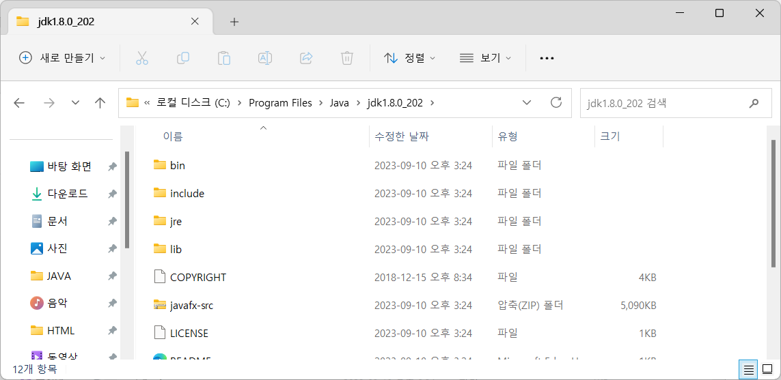Go back with the left arrow
The width and height of the screenshot is (781, 380).
click(x=19, y=103)
